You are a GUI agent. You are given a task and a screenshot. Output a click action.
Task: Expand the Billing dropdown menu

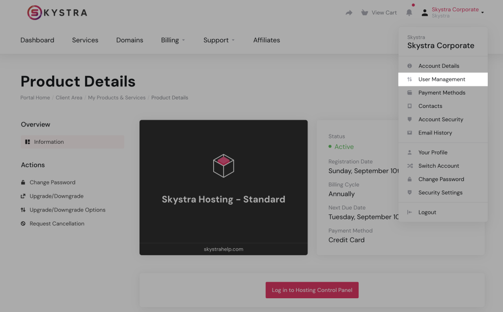pos(173,40)
